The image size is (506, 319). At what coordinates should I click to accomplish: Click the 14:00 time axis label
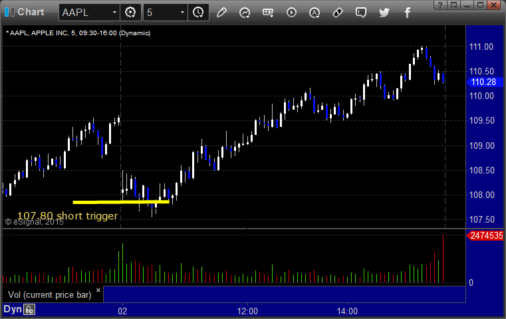click(x=347, y=311)
